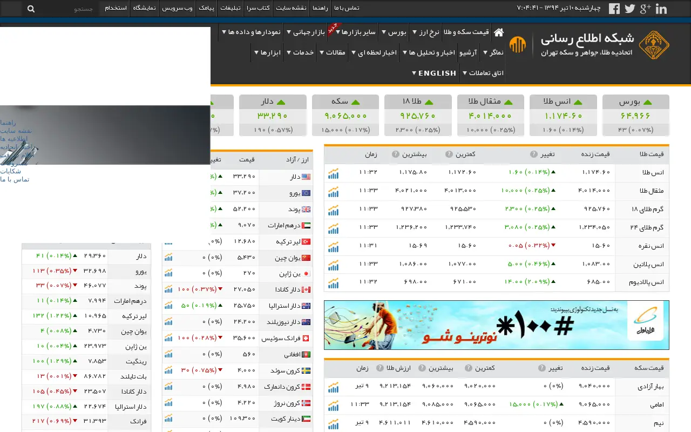Open the خدمات menu
Viewport: 691px width, 432px height.
[300, 52]
